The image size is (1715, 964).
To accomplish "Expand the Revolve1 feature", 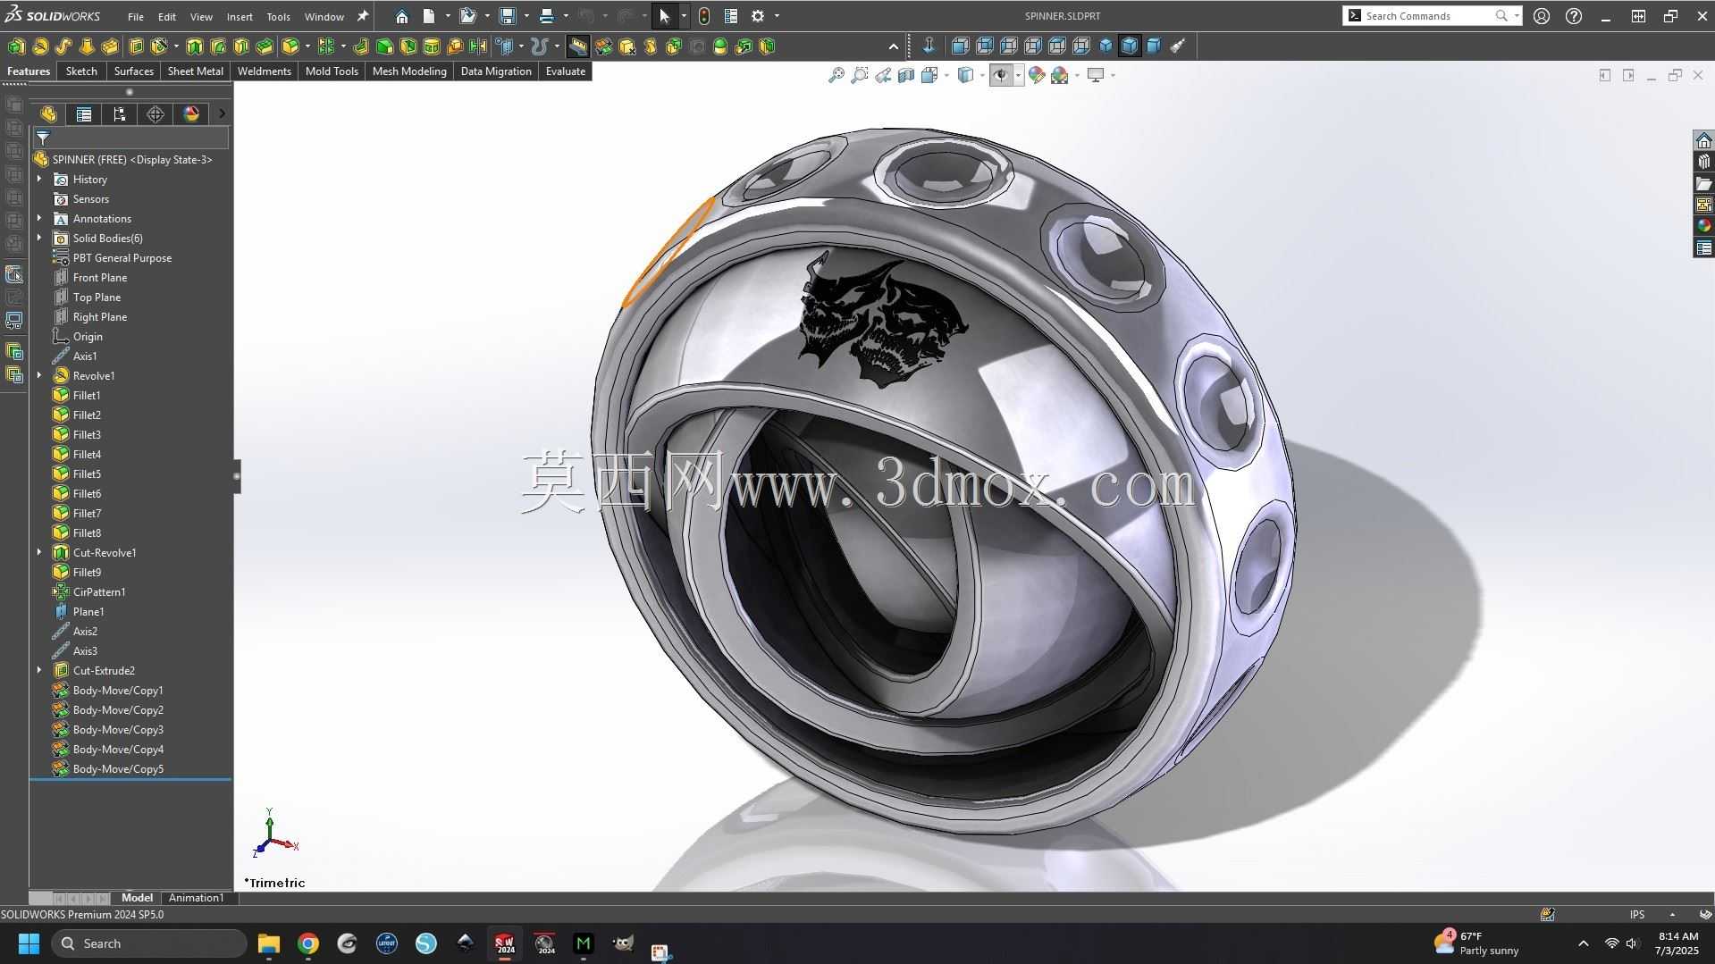I will (x=39, y=376).
